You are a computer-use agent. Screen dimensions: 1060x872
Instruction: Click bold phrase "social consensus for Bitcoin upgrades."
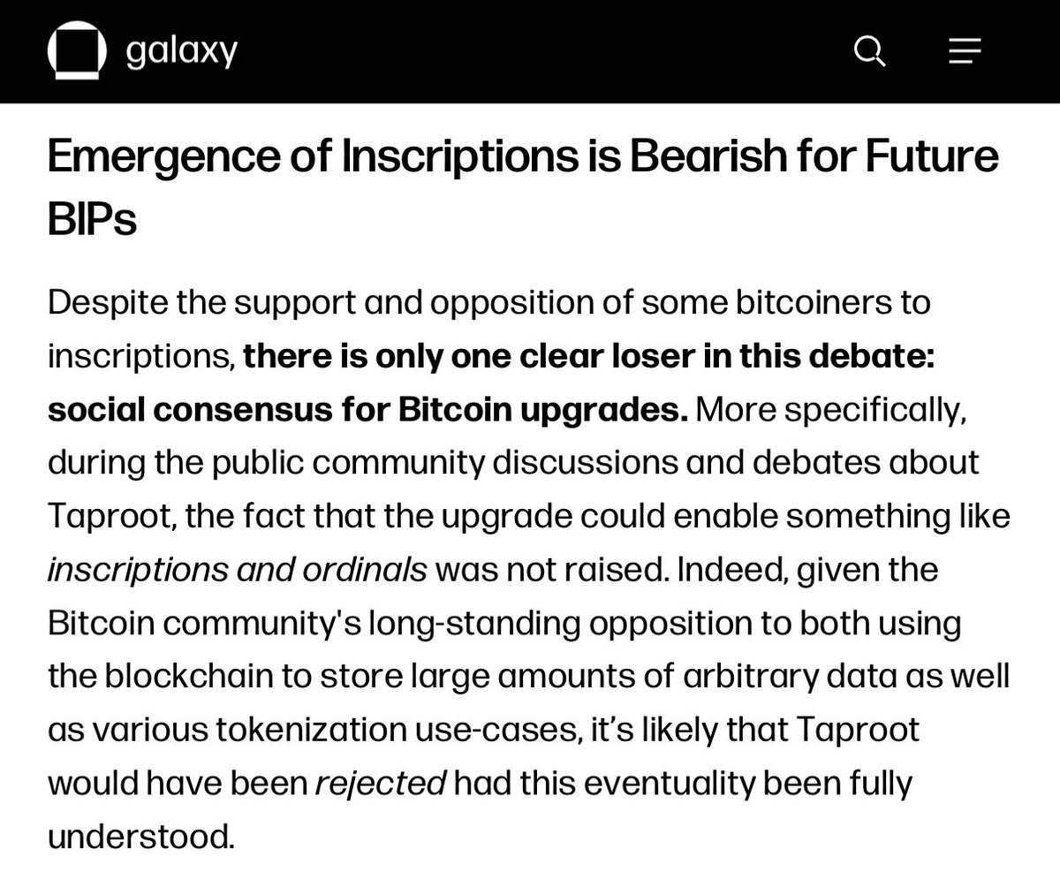point(367,410)
